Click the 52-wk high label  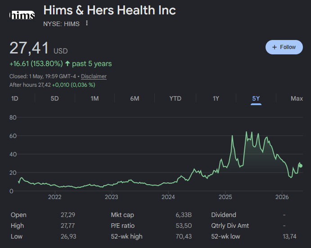[126, 236]
